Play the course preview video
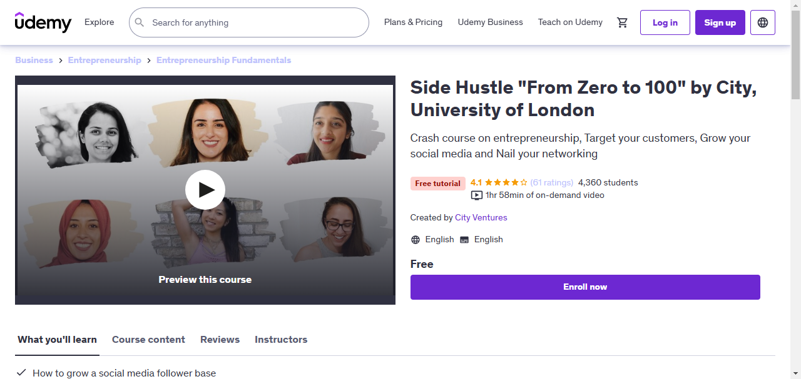This screenshot has width=801, height=379. tap(205, 189)
